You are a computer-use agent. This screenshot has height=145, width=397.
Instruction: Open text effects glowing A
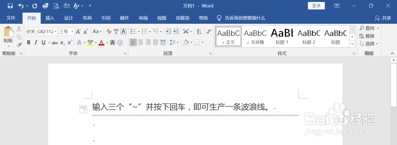pyautogui.click(x=79, y=42)
